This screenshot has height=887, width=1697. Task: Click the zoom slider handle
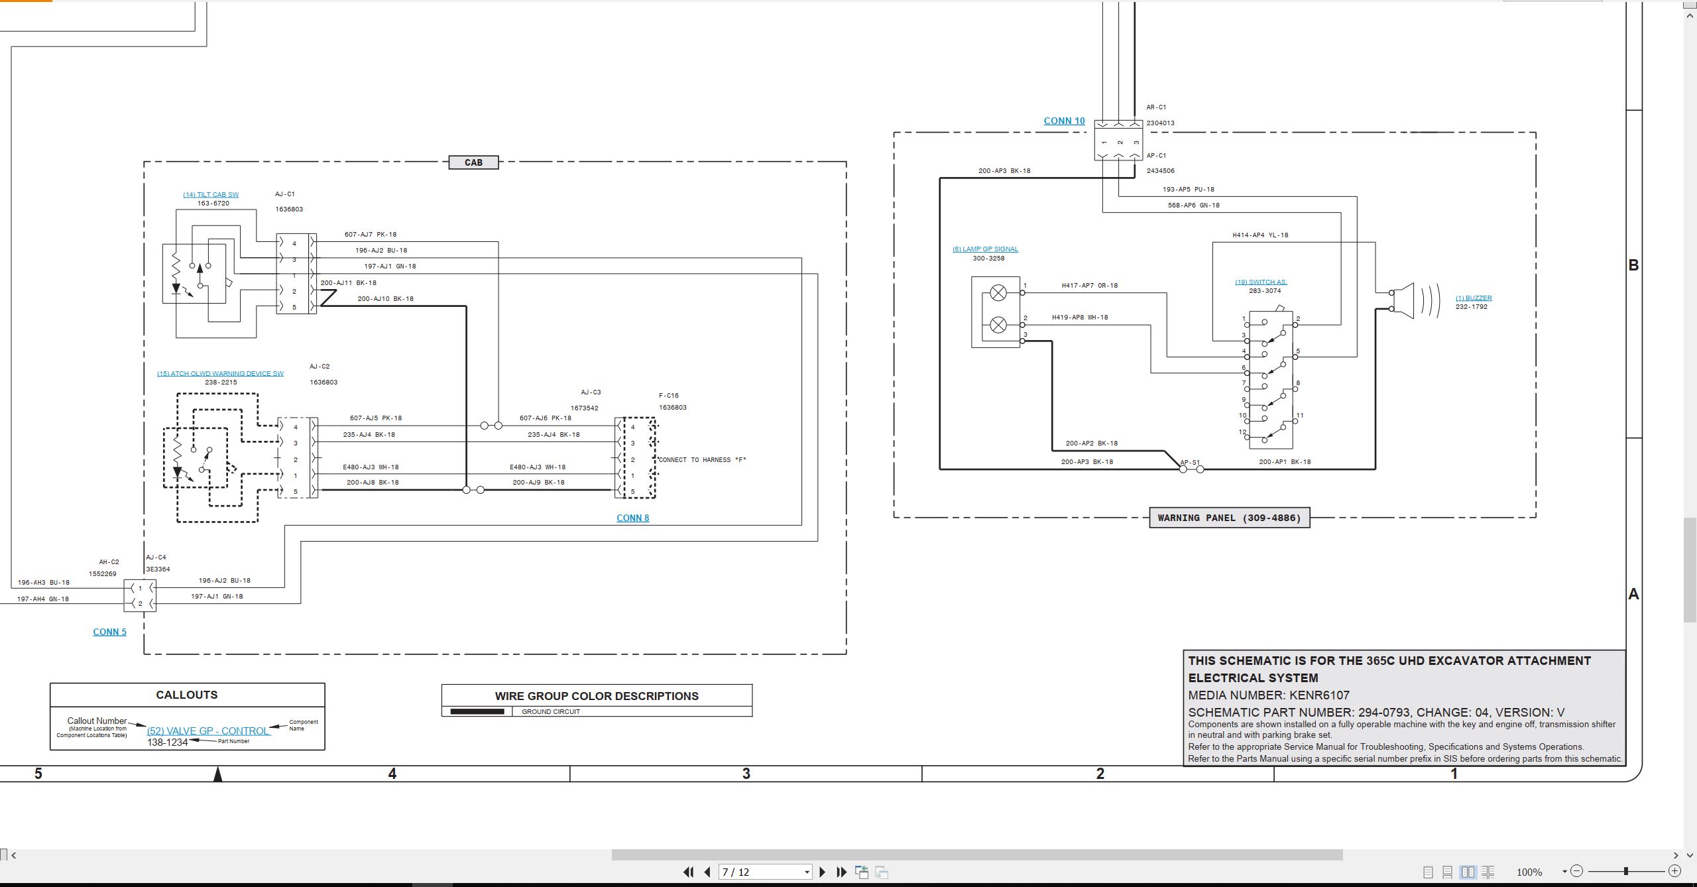pyautogui.click(x=1626, y=871)
